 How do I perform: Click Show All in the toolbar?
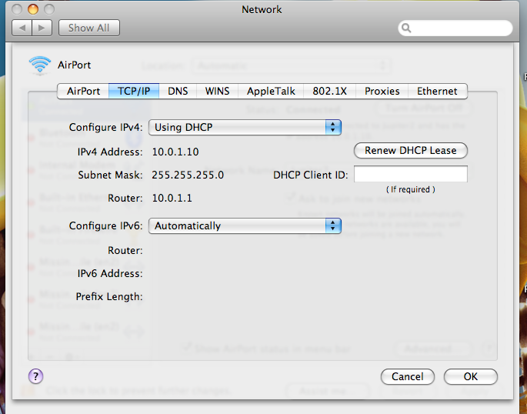pos(88,28)
